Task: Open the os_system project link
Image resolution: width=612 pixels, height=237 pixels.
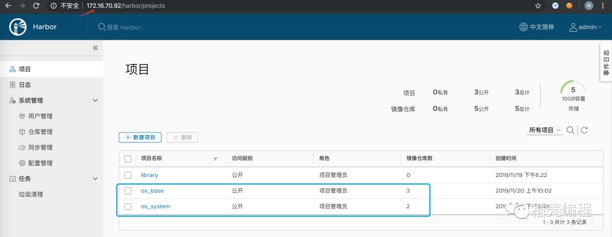Action: click(x=156, y=206)
